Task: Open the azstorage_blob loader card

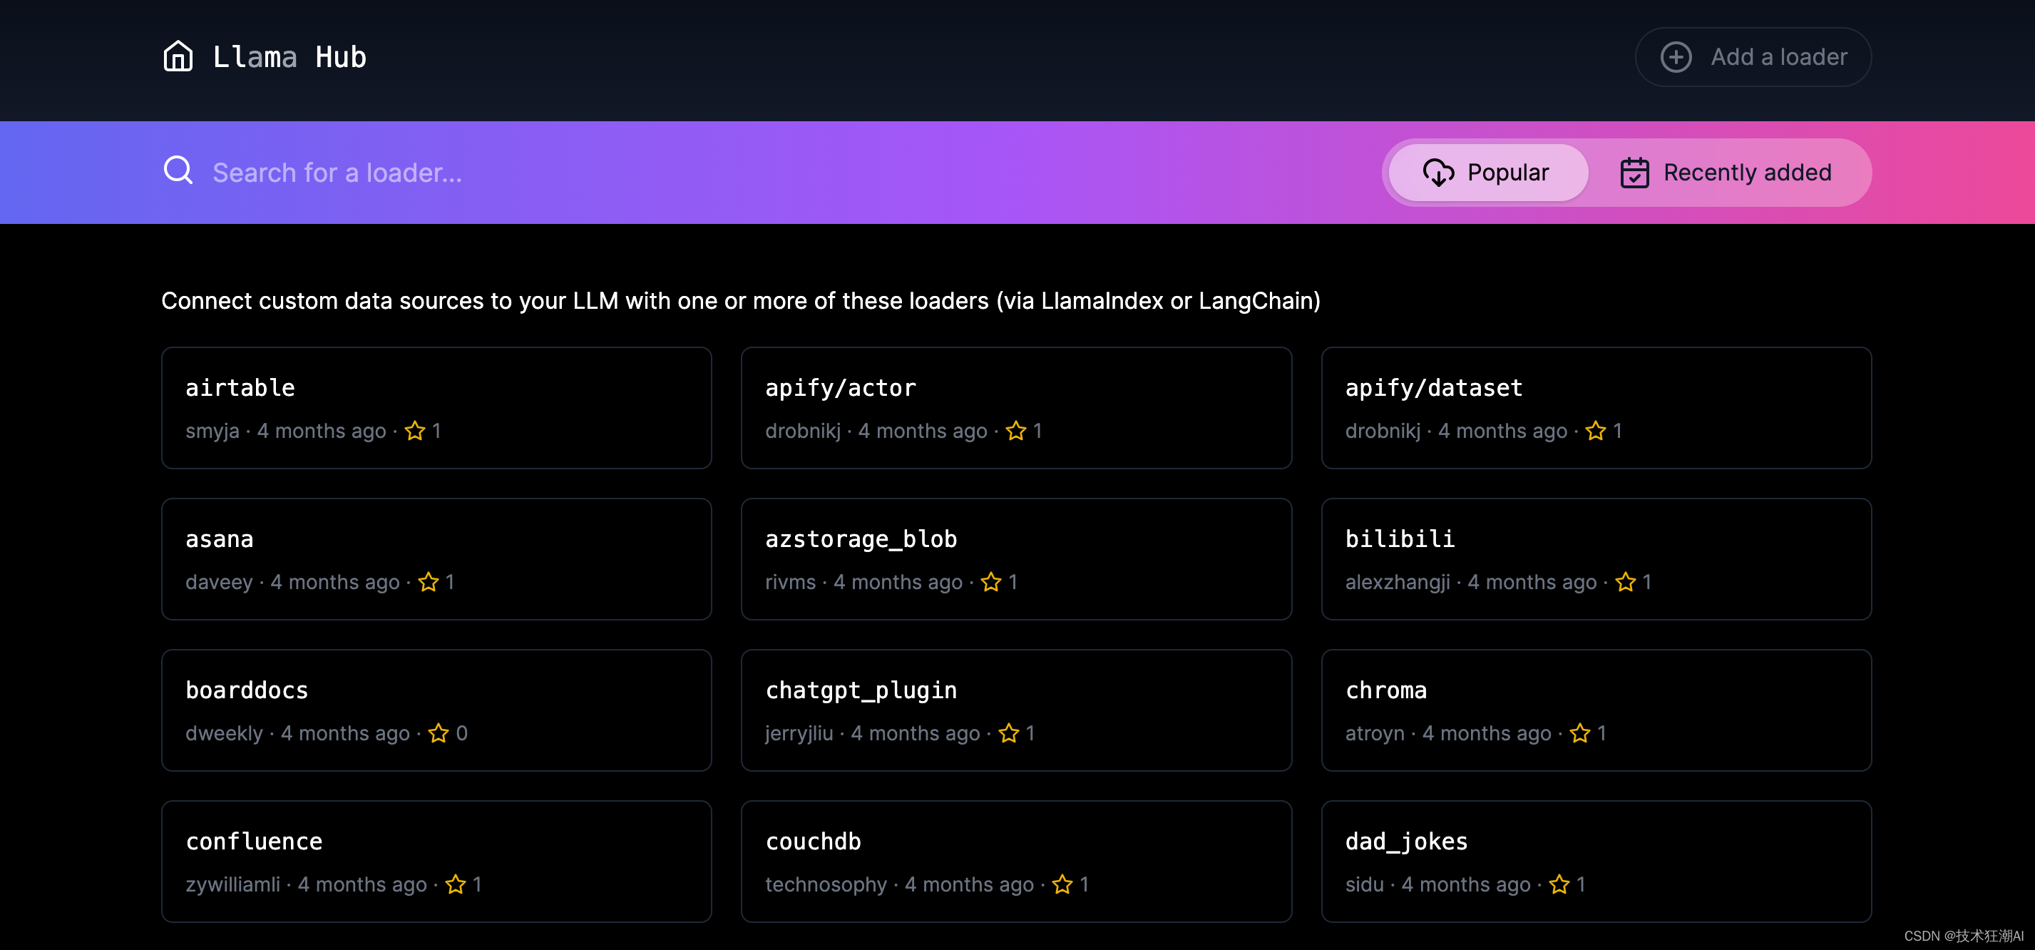Action: pyautogui.click(x=1016, y=558)
